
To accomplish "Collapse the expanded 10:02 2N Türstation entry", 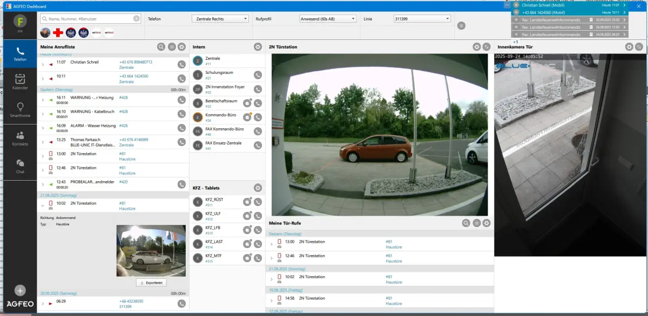I will (43, 205).
